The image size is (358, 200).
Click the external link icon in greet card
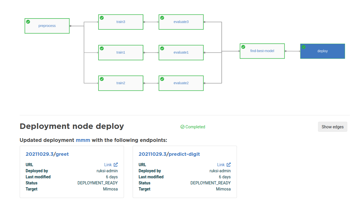116,165
